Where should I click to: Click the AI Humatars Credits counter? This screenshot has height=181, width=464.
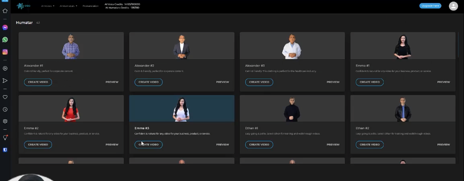(122, 7)
